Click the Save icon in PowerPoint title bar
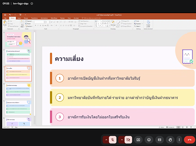The image size is (196, 146). (5, 15)
